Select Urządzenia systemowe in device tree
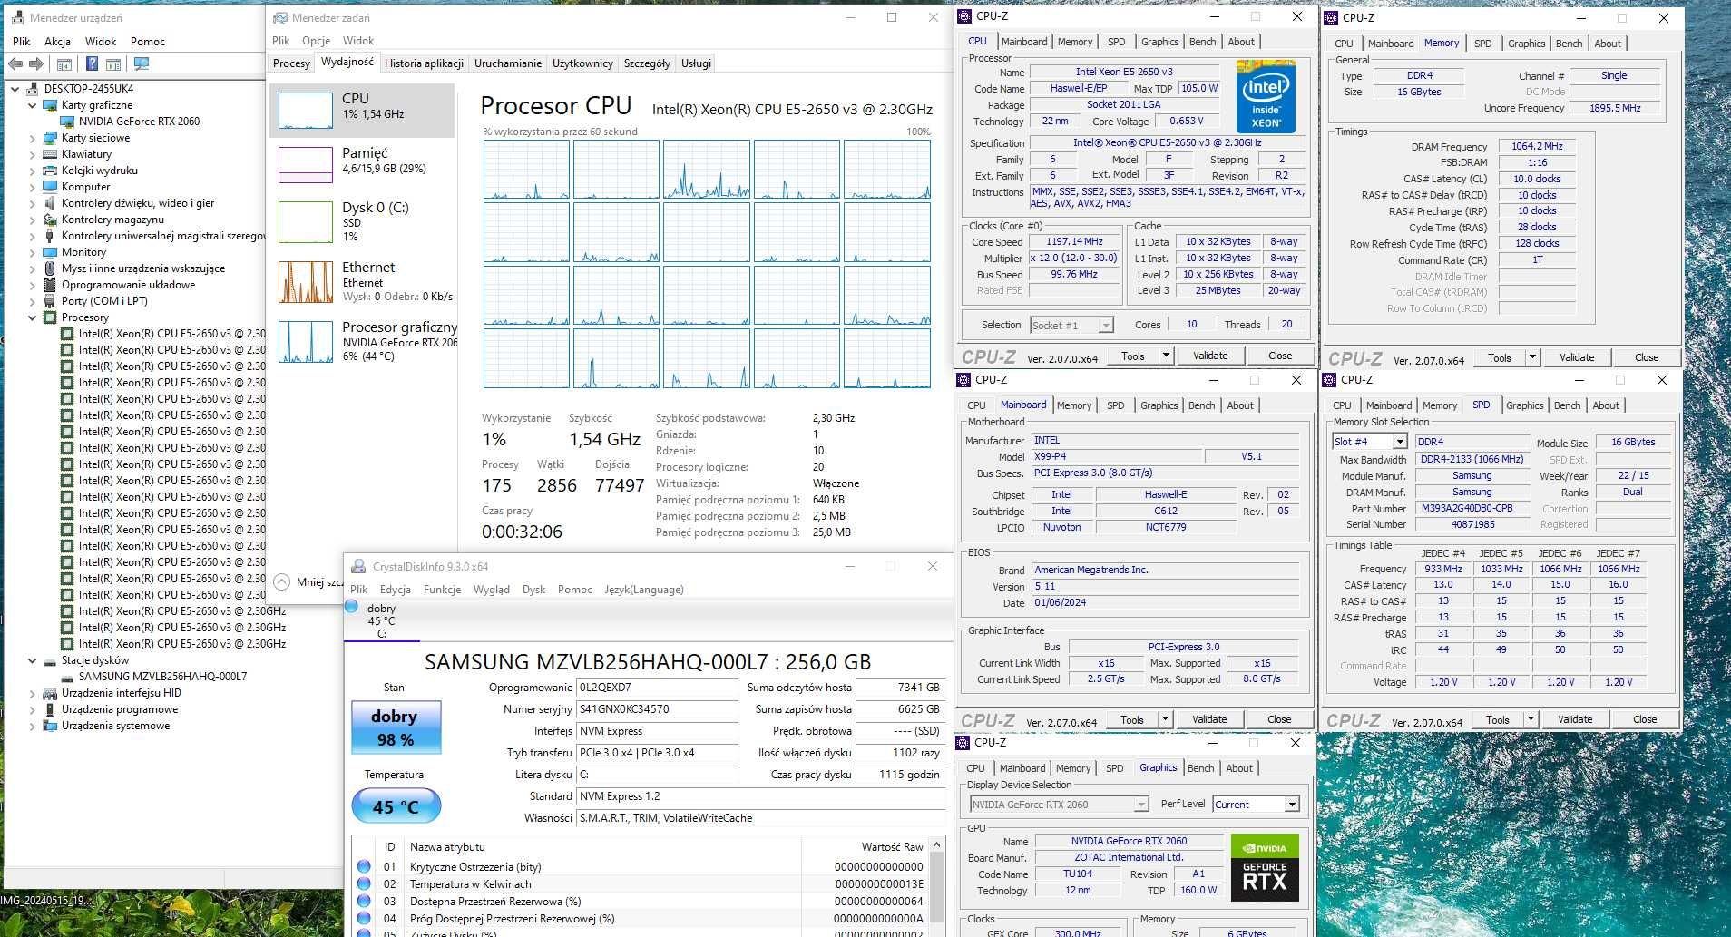 [x=115, y=726]
